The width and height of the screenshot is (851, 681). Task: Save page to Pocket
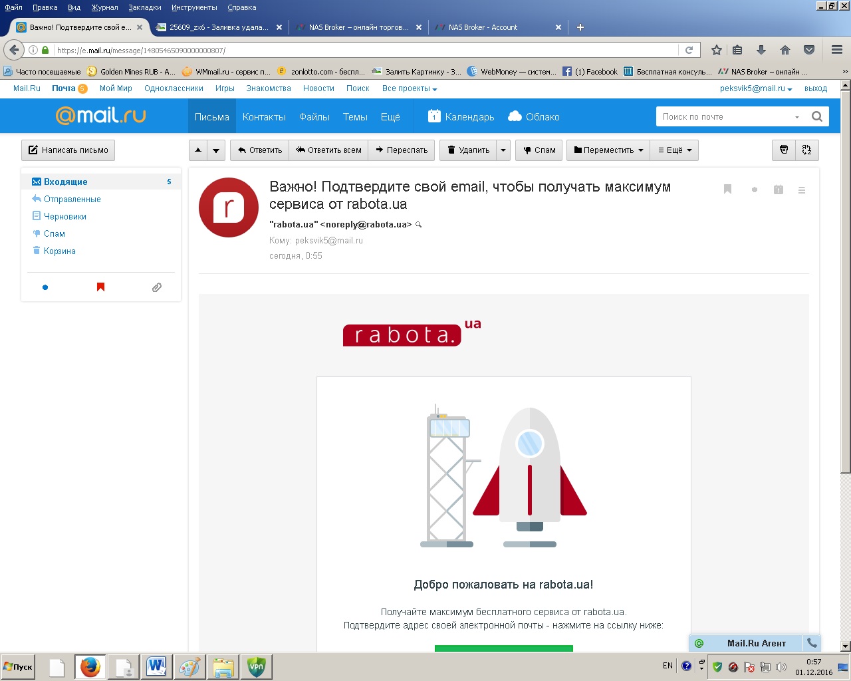(809, 50)
